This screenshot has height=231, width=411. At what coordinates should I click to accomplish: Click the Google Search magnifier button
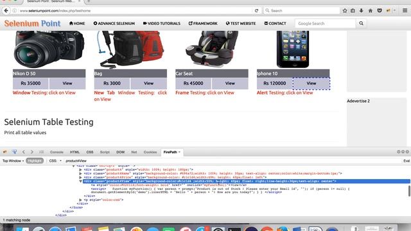(361, 23)
